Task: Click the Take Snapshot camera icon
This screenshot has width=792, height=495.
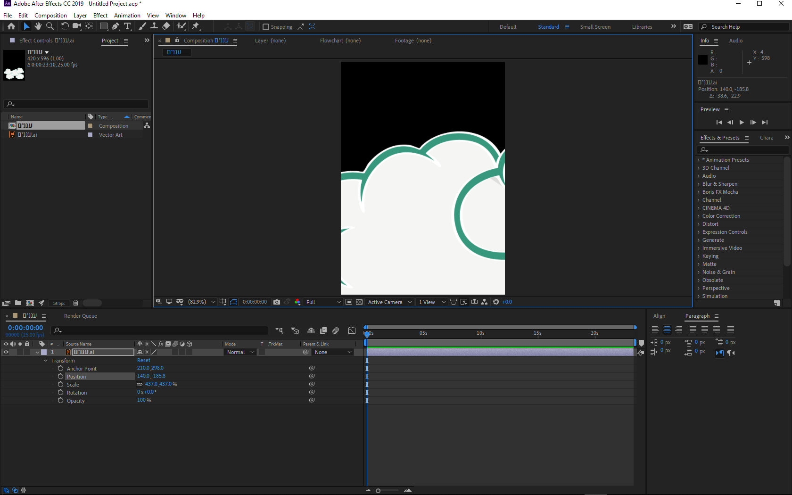Action: [x=277, y=302]
